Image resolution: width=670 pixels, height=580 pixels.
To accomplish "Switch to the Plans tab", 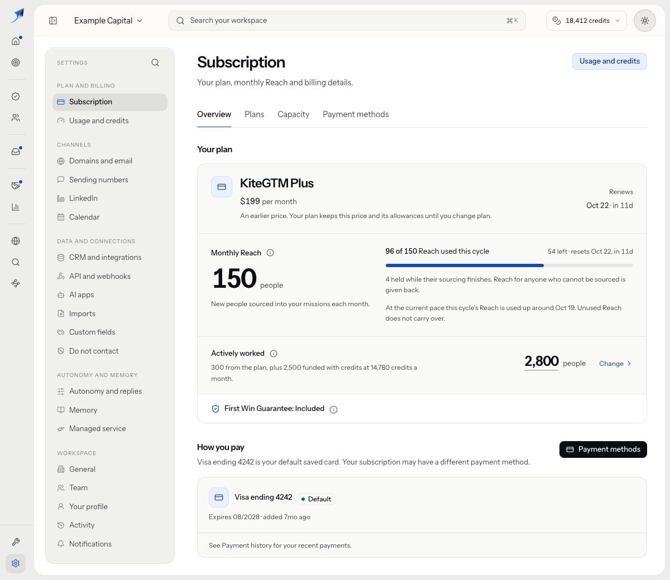I will pos(254,114).
